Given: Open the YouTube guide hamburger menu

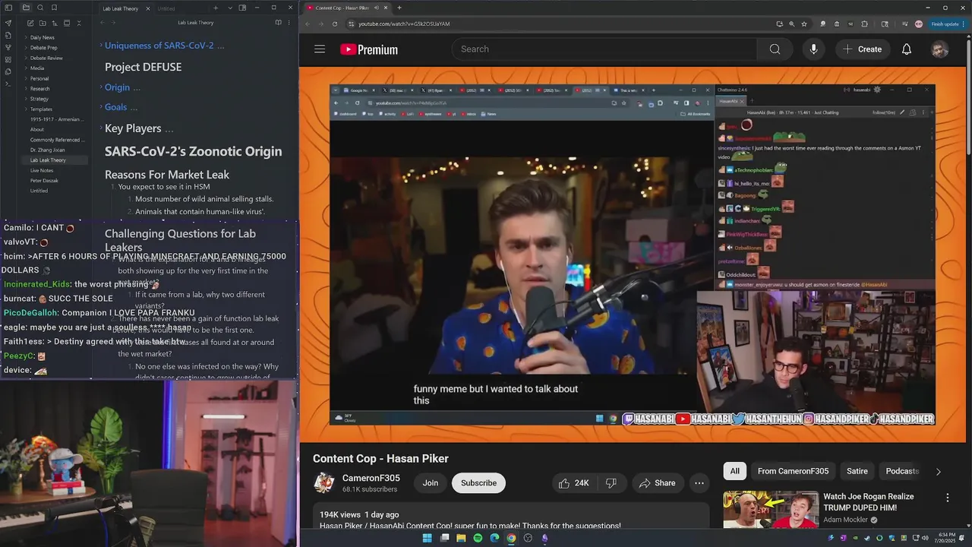Looking at the screenshot, I should tap(320, 49).
